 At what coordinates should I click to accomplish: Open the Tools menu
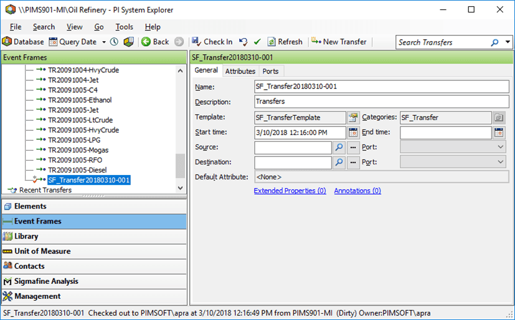click(x=124, y=27)
